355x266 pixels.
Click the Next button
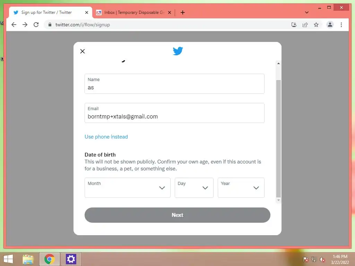click(177, 215)
